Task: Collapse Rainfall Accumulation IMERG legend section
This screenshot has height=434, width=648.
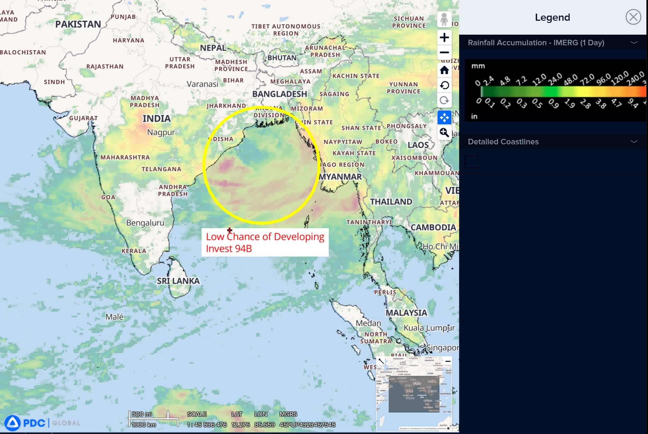Action: tap(634, 43)
